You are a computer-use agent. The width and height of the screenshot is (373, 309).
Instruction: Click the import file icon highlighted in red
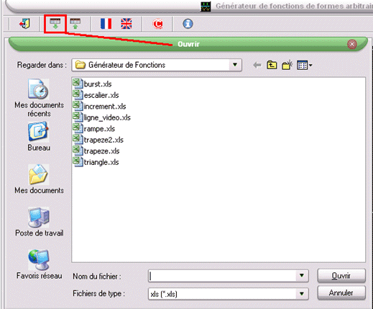pos(55,24)
